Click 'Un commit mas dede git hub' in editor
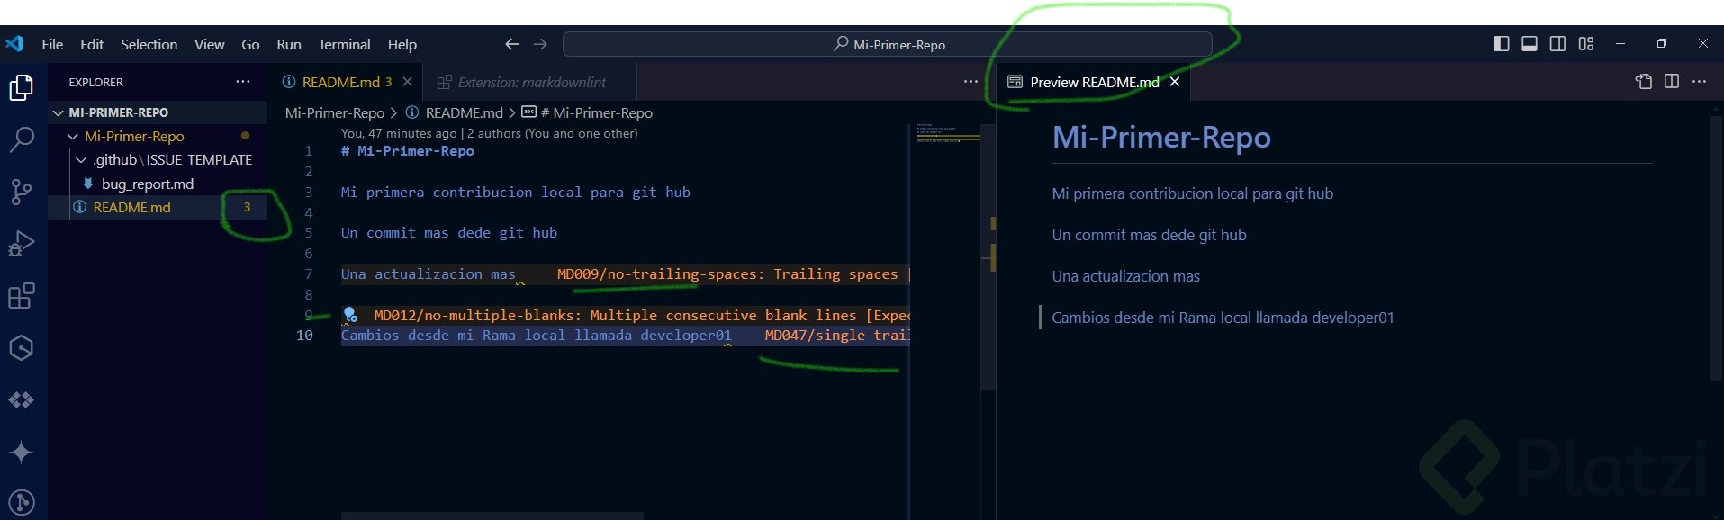Image resolution: width=1724 pixels, height=520 pixels. 449,233
